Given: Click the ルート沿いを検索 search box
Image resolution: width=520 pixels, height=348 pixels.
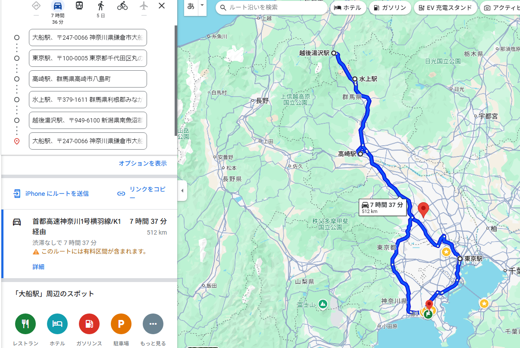Looking at the screenshot, I should click(272, 7).
